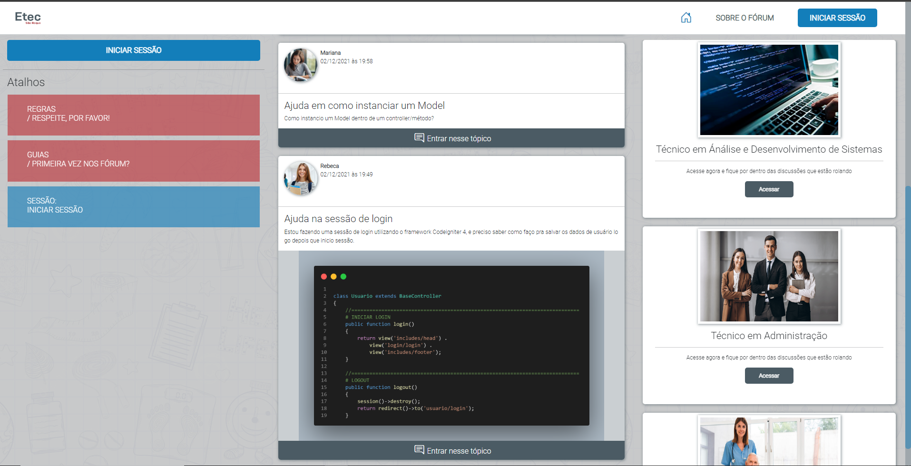
Task: Click Rebeca's profile avatar
Action: tap(301, 178)
